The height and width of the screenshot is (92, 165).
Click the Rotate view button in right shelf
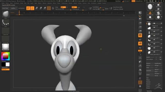(x=140, y=70)
